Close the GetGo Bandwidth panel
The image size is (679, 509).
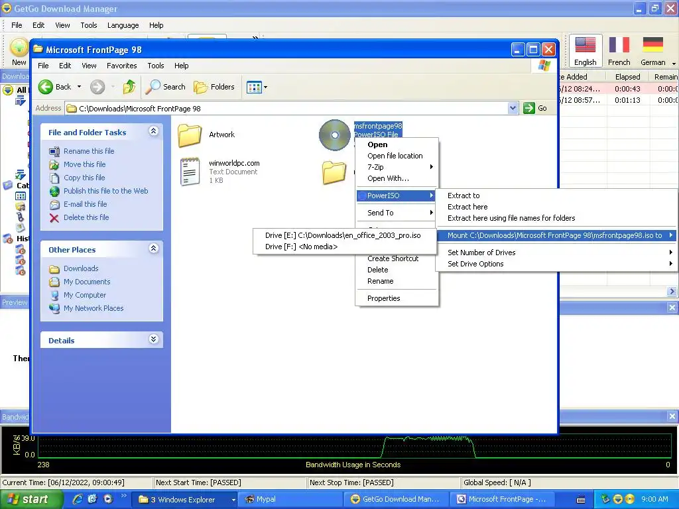coord(672,416)
